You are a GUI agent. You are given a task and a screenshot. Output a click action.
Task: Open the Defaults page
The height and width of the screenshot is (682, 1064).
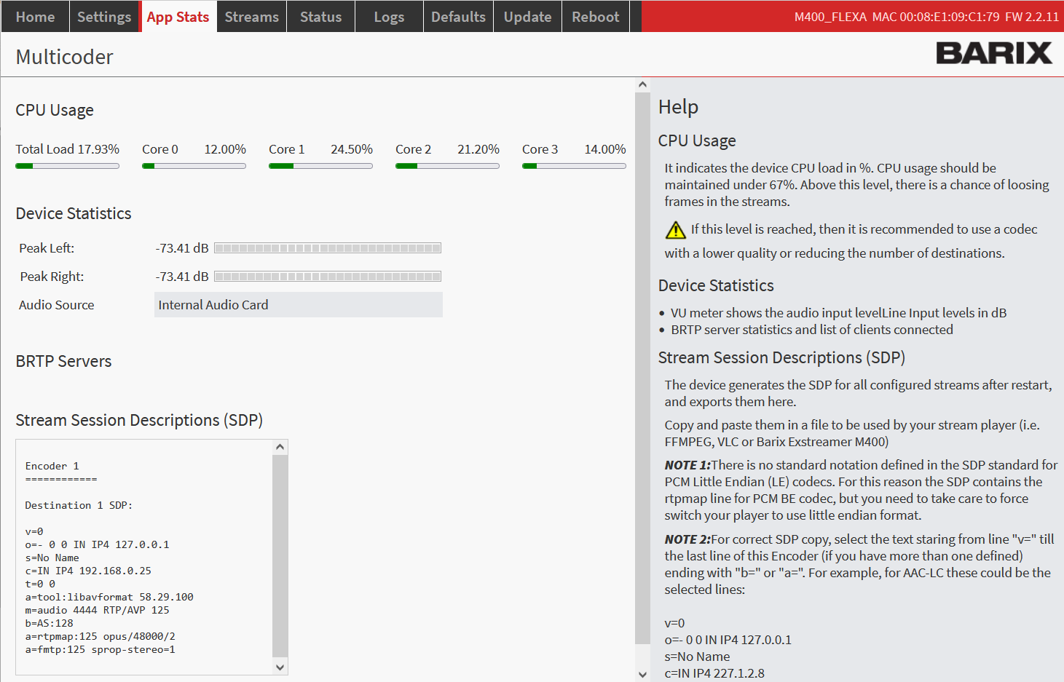[458, 17]
